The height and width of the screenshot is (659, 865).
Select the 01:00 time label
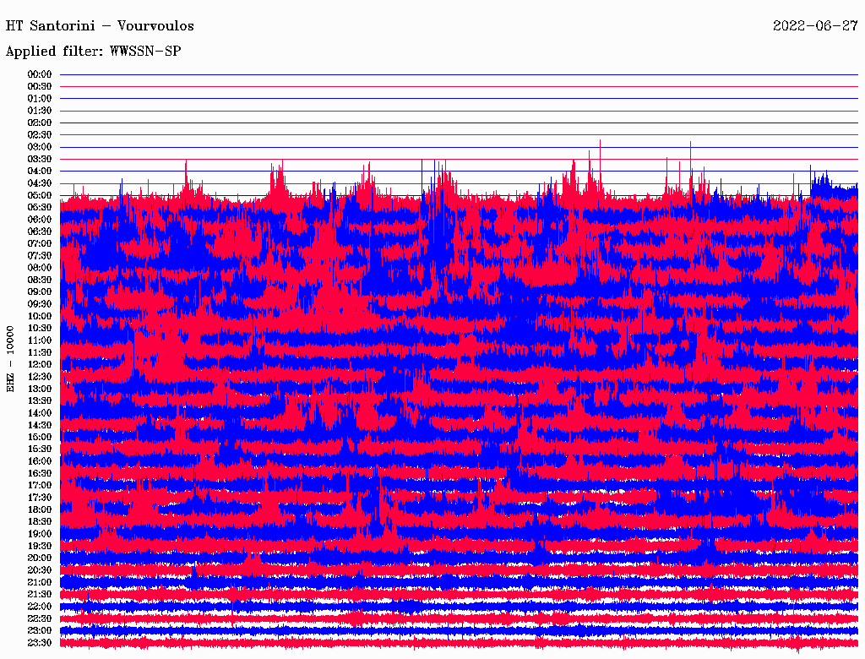[40, 99]
